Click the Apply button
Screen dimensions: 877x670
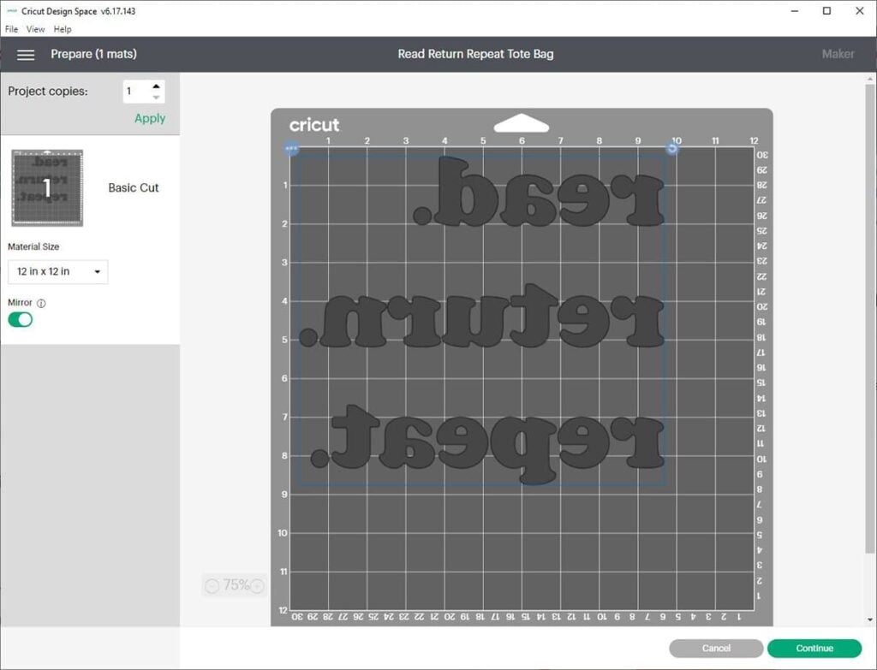tap(149, 118)
